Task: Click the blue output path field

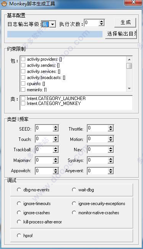Action: coord(55,34)
